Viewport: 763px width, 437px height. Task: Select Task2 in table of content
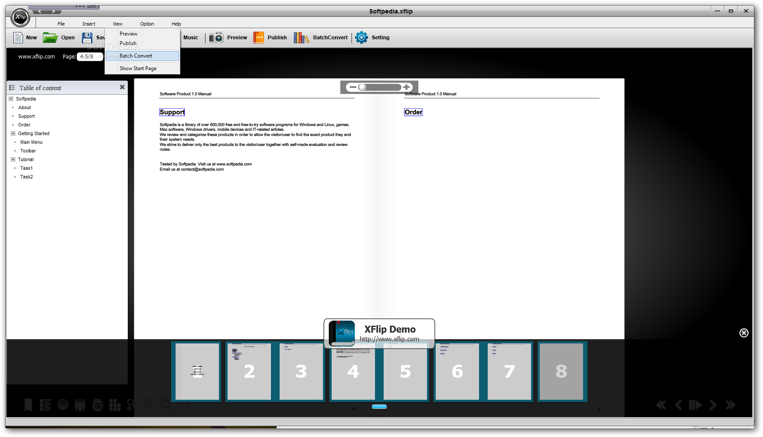(x=26, y=177)
